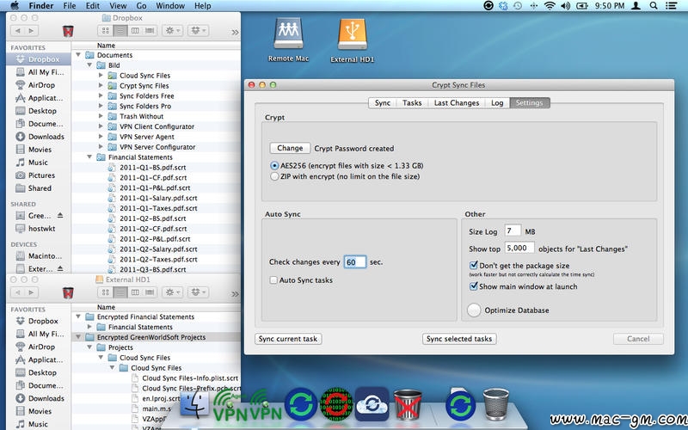The image size is (688, 430).
Task: Open the Trash Without crossed-bin dock icon
Action: tap(407, 405)
